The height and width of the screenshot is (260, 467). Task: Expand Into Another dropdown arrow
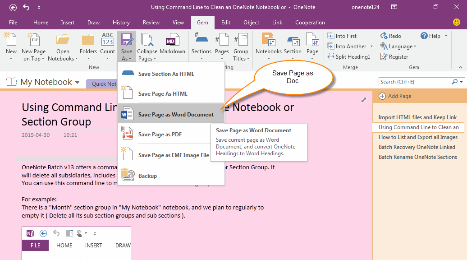tap(371, 46)
